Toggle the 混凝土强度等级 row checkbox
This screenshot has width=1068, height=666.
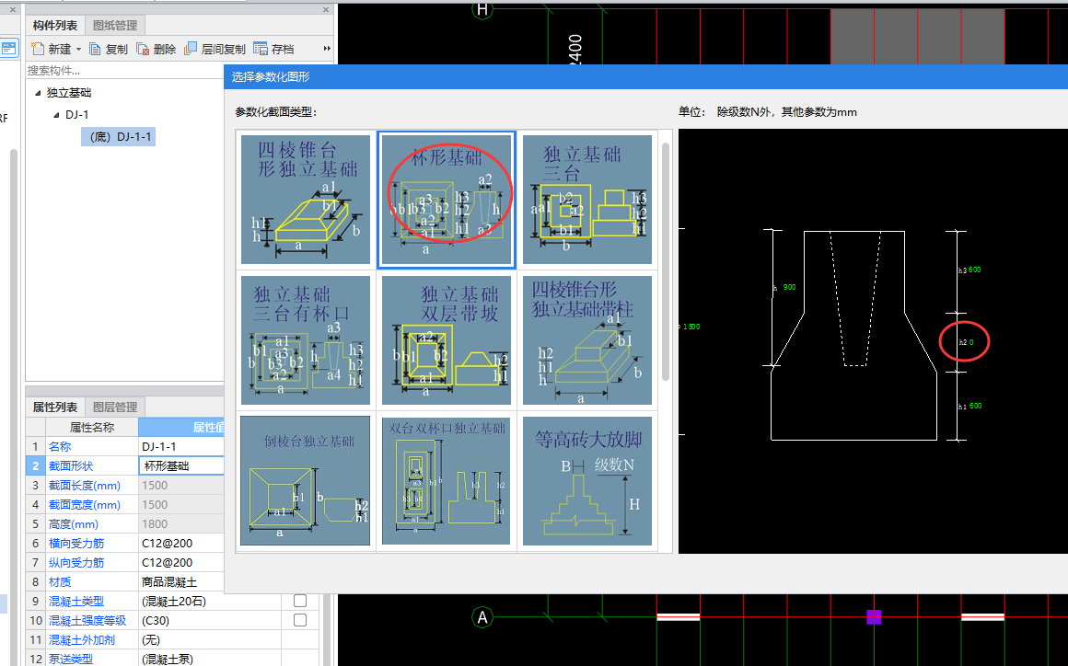tap(300, 620)
